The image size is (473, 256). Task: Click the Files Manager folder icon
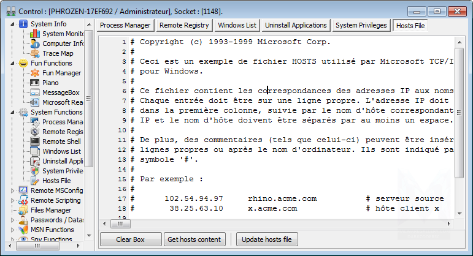click(23, 210)
